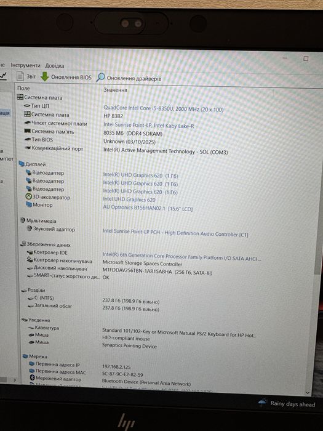
Task: Click the Дисплей group monitor icon
Action: point(22,164)
